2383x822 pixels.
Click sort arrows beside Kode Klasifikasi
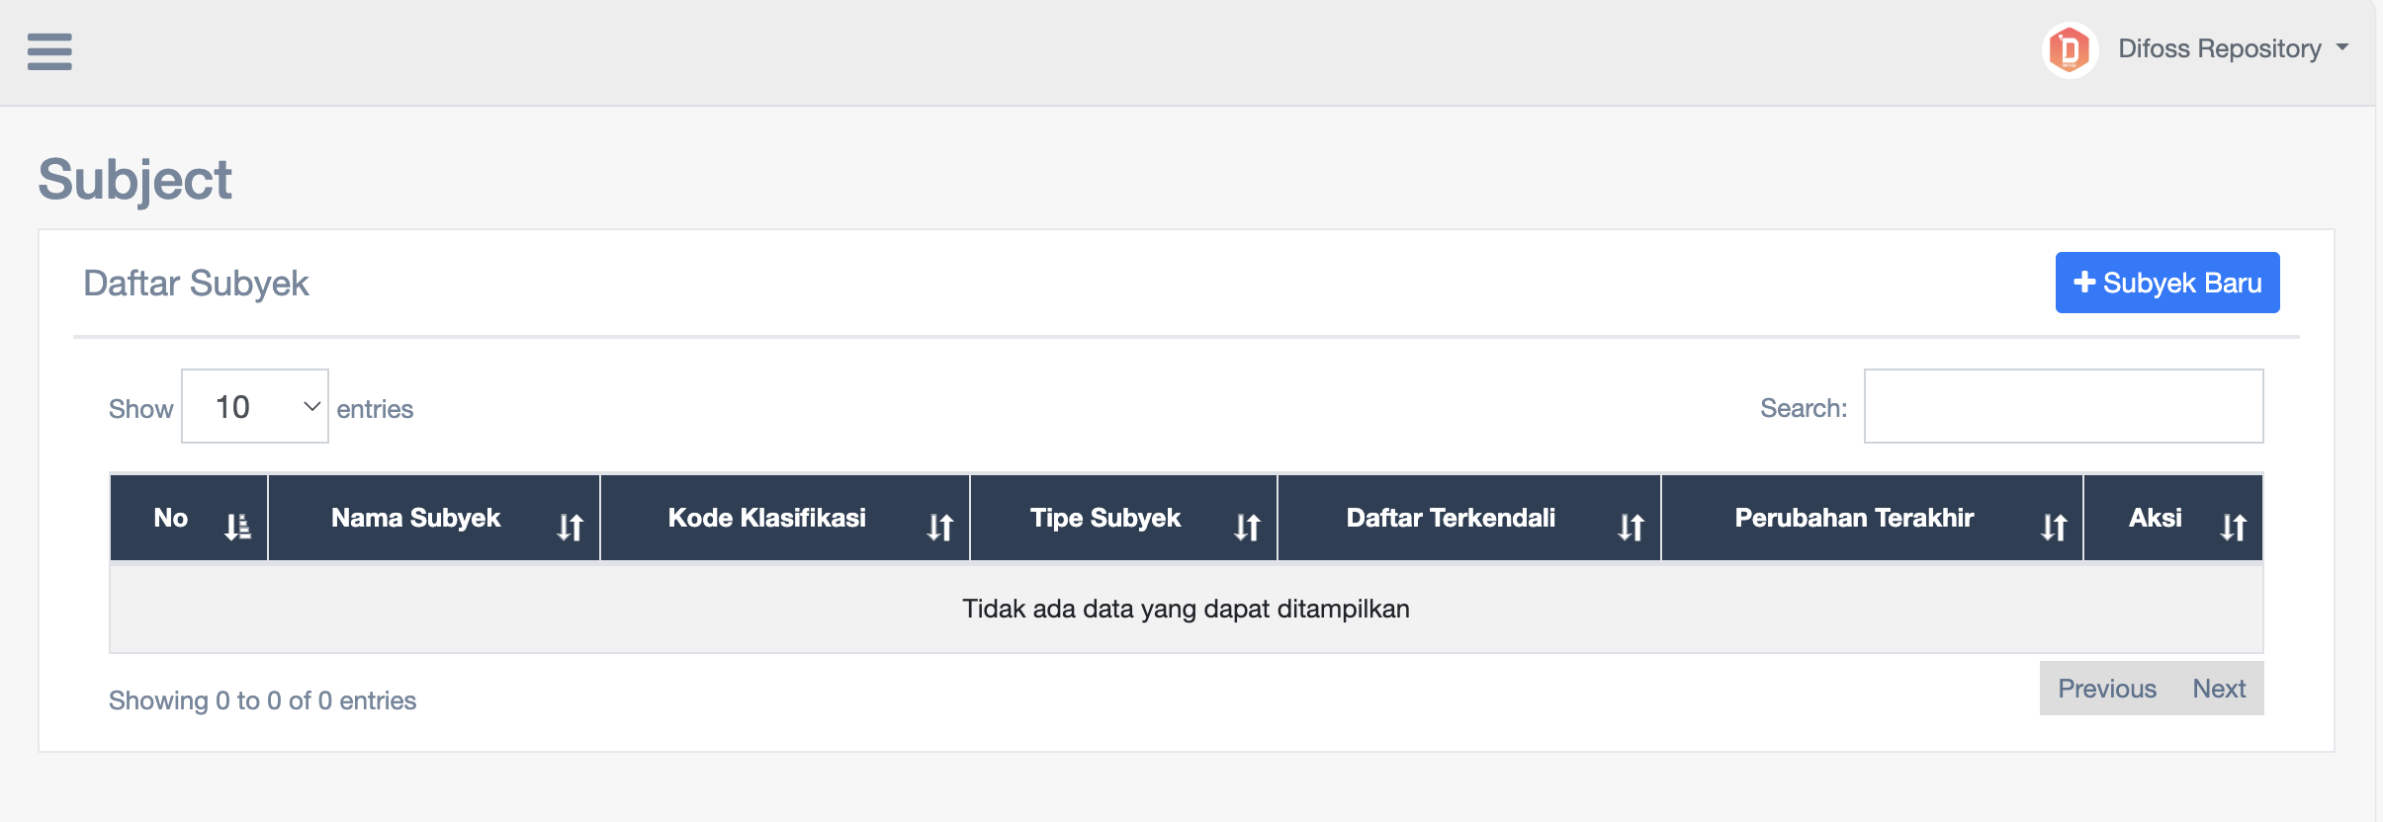(939, 527)
